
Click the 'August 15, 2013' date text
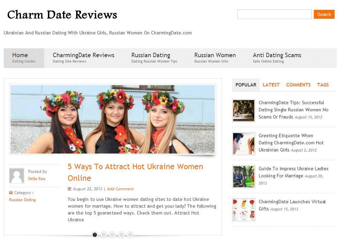(284, 209)
